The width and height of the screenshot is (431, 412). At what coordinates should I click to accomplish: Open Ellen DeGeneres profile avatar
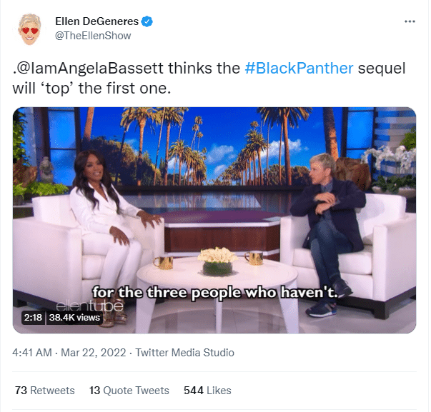[x=30, y=29]
